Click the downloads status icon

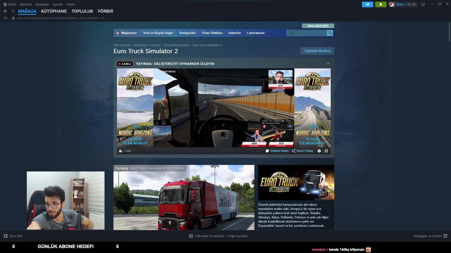(x=191, y=236)
